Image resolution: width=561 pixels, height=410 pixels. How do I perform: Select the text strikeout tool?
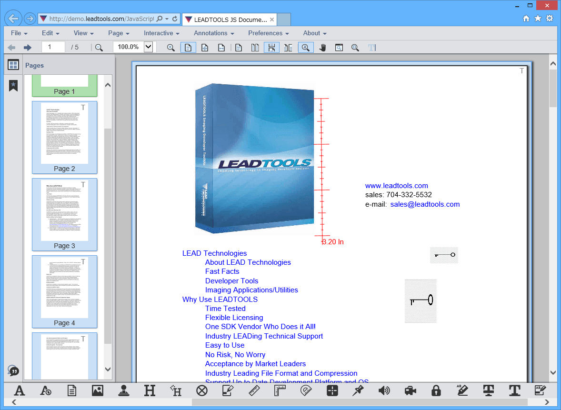tap(488, 390)
